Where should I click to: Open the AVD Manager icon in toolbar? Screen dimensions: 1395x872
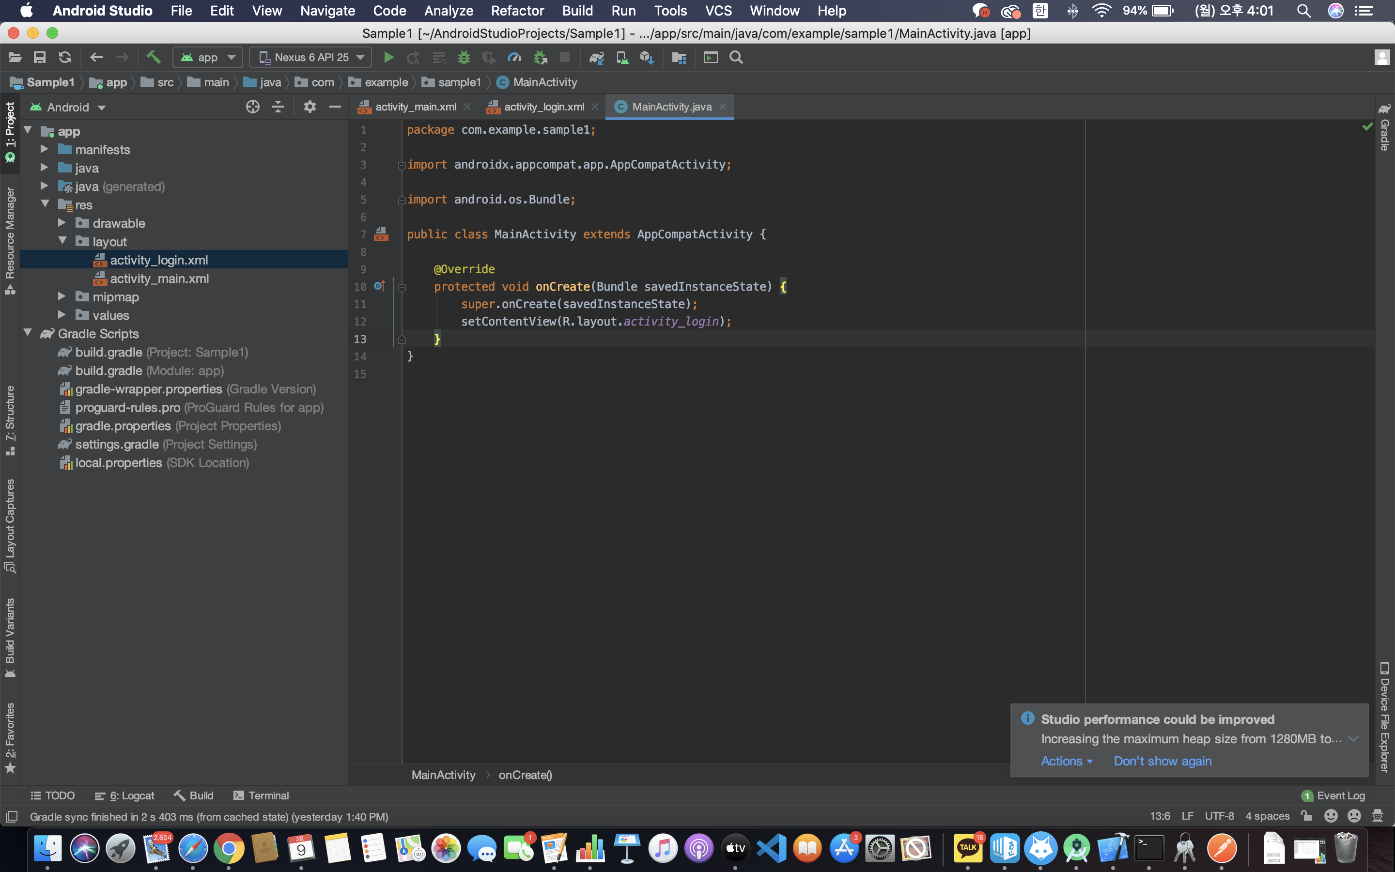click(x=622, y=57)
